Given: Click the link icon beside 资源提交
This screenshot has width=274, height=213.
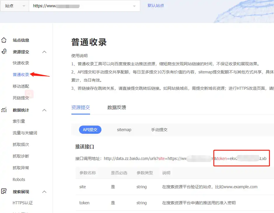Looking at the screenshot, I should pyautogui.click(x=4, y=52).
